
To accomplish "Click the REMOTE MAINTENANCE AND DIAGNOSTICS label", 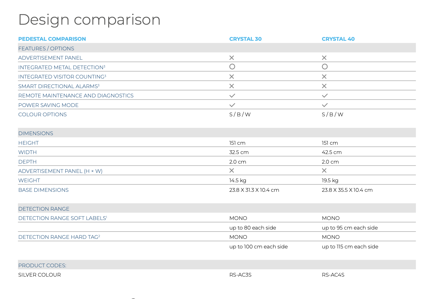I will pos(76,96).
